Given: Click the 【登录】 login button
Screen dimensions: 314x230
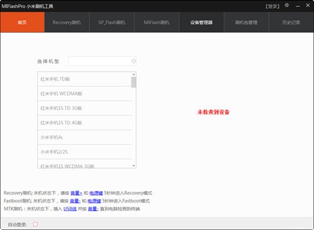Looking at the screenshot, I should 273,6.
